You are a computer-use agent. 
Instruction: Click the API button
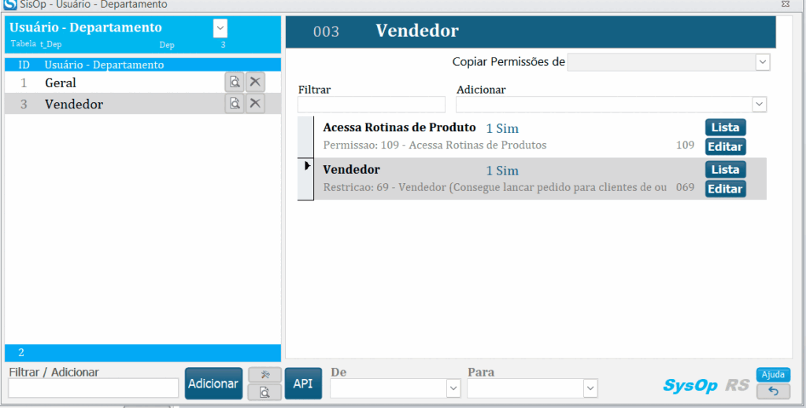303,384
